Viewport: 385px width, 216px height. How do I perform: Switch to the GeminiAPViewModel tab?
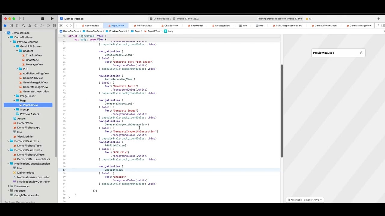coord(324,25)
